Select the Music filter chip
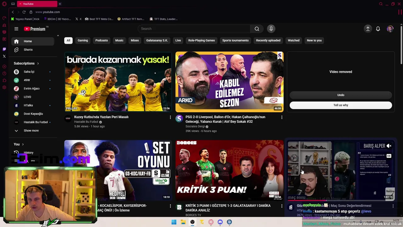 (x=119, y=40)
